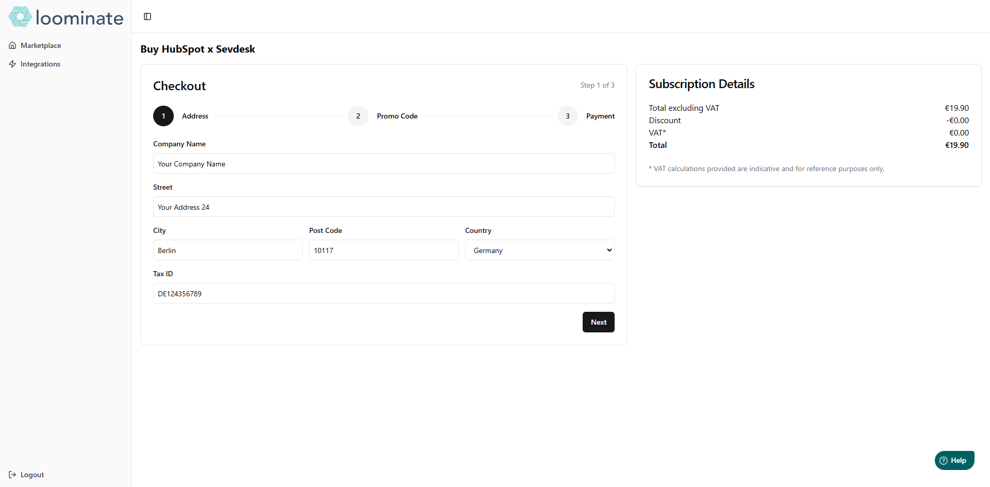Select step 3 Payment circle
Image resolution: width=990 pixels, height=487 pixels.
click(568, 116)
